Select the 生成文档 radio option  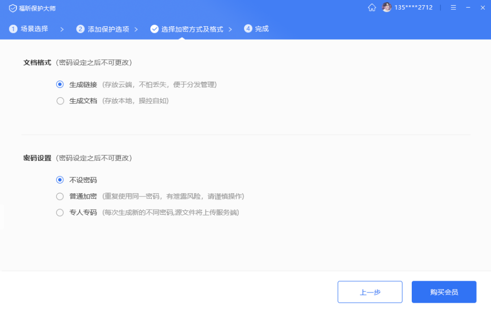click(x=60, y=101)
